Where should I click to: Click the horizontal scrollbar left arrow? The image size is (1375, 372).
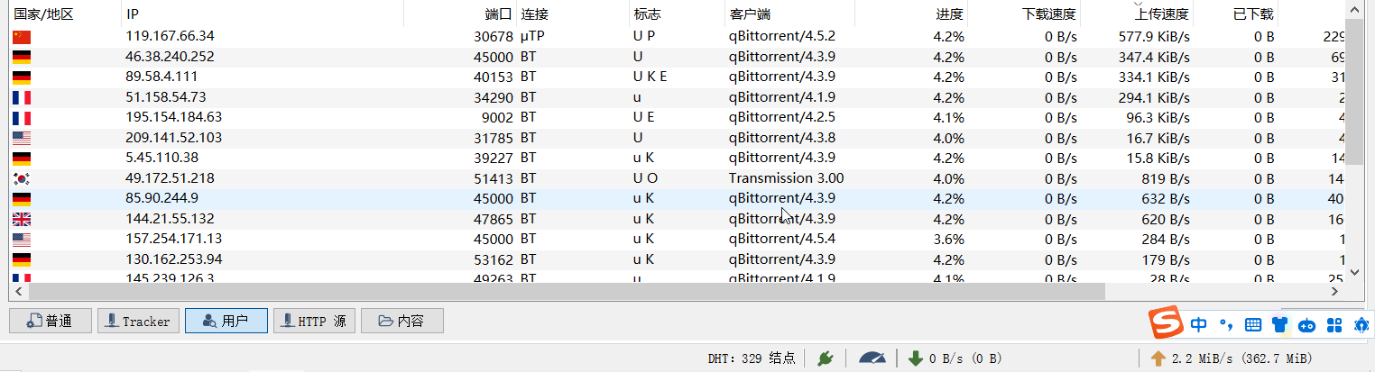[17, 292]
